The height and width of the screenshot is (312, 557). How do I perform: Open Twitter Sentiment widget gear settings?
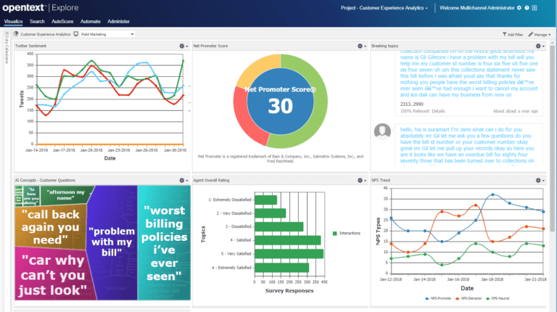click(x=183, y=46)
